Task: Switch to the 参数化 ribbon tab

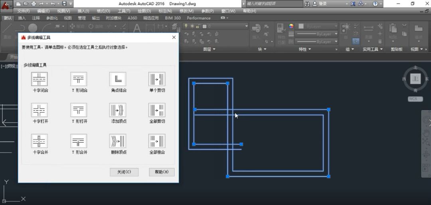Action: [x=52, y=18]
